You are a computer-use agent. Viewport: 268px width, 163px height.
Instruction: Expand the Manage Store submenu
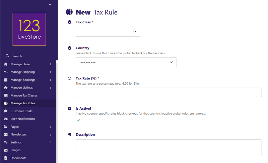click(50, 64)
